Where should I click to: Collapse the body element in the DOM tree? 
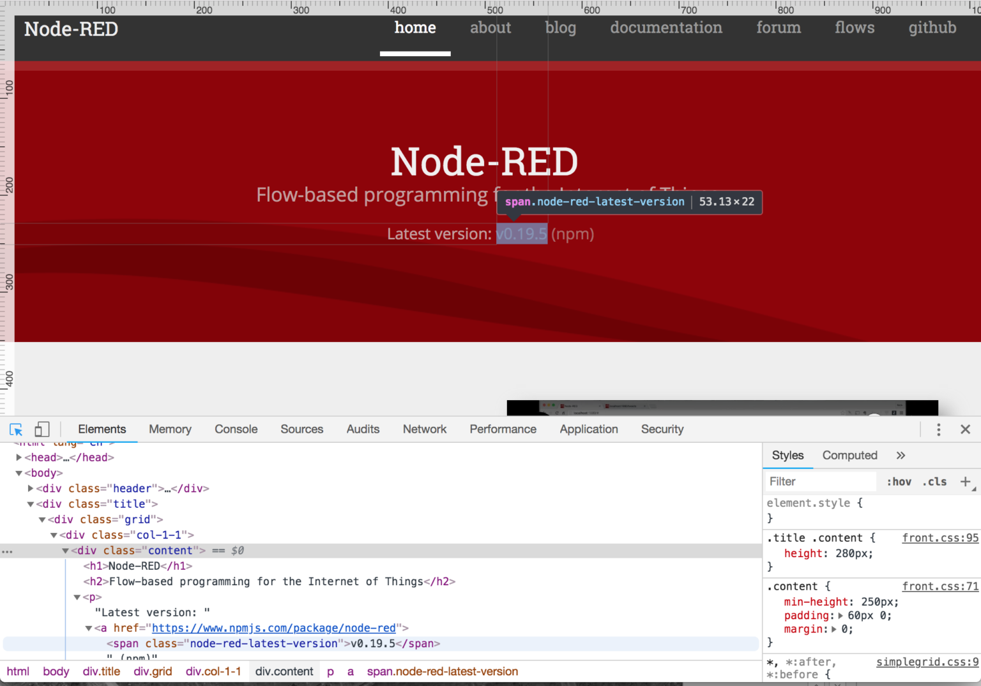point(19,473)
